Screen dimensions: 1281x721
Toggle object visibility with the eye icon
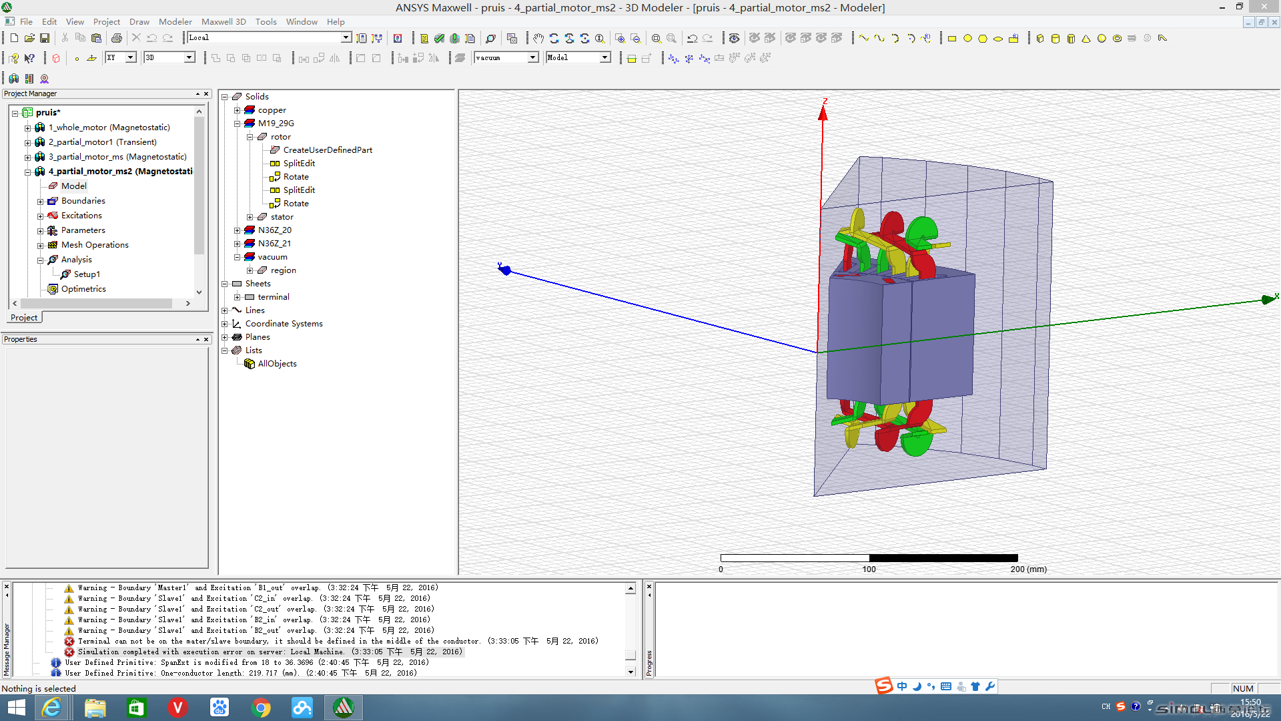734,38
